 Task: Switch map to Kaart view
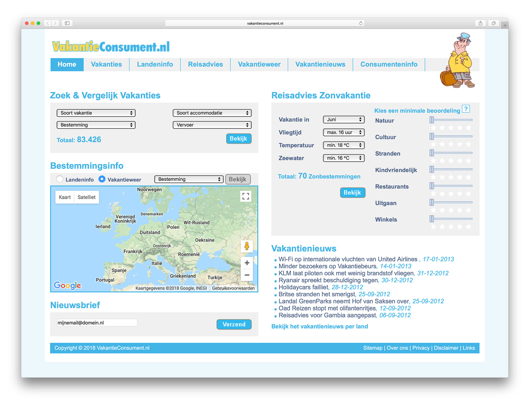[65, 197]
